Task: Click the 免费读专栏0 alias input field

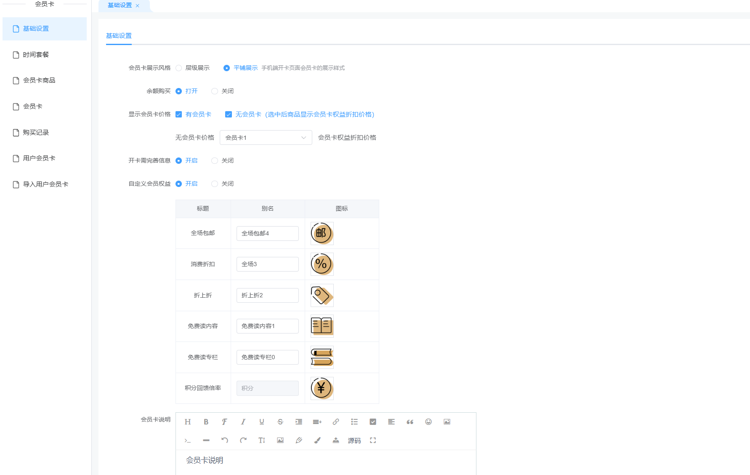Action: [268, 358]
